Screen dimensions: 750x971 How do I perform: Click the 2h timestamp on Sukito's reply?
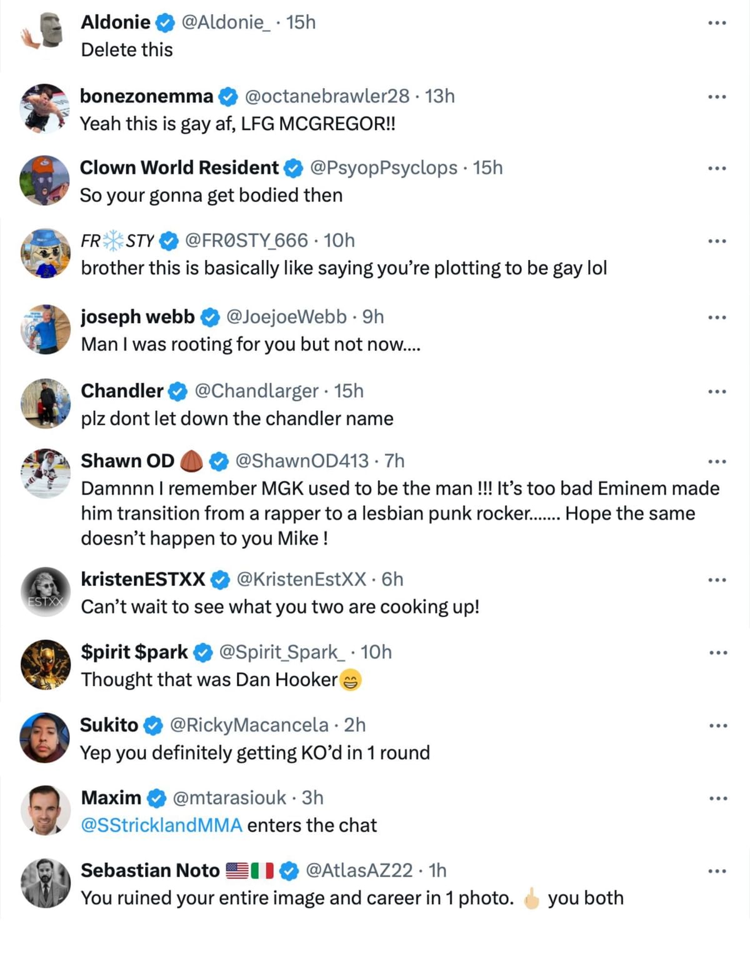click(355, 725)
